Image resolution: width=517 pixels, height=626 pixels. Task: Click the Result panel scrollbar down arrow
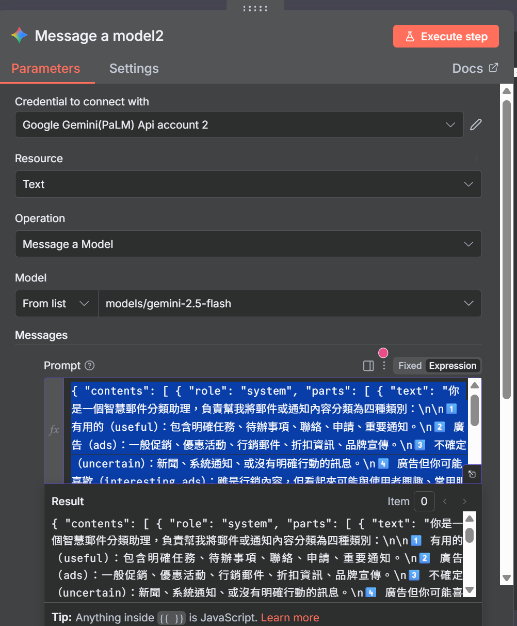point(470,590)
